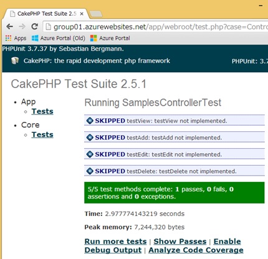The image size is (268, 259).
Task: Click the Run more tests link
Action: [115, 242]
